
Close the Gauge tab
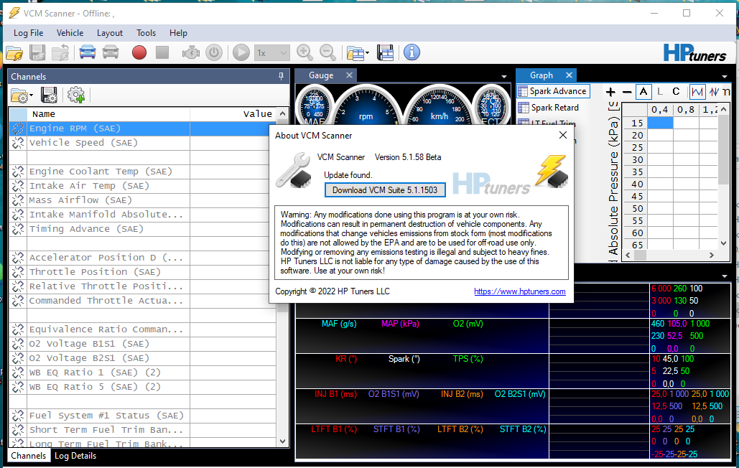[x=349, y=75]
